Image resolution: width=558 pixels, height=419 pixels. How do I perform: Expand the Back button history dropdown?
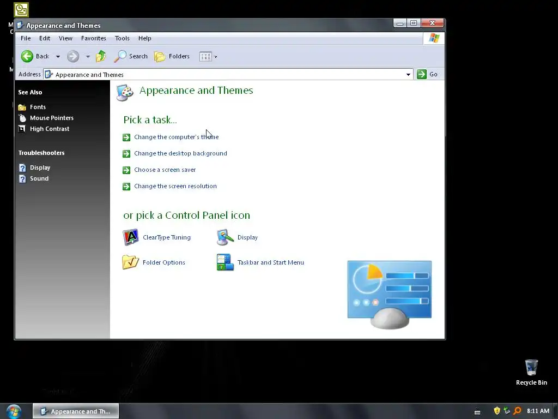pos(58,56)
